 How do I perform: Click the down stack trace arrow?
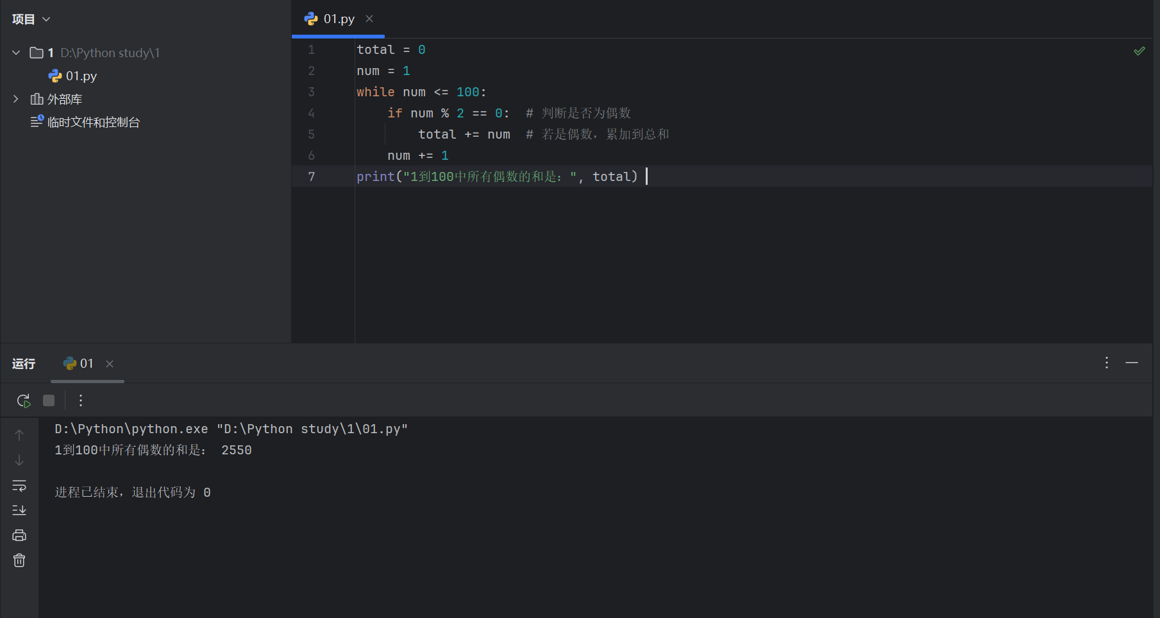click(19, 459)
